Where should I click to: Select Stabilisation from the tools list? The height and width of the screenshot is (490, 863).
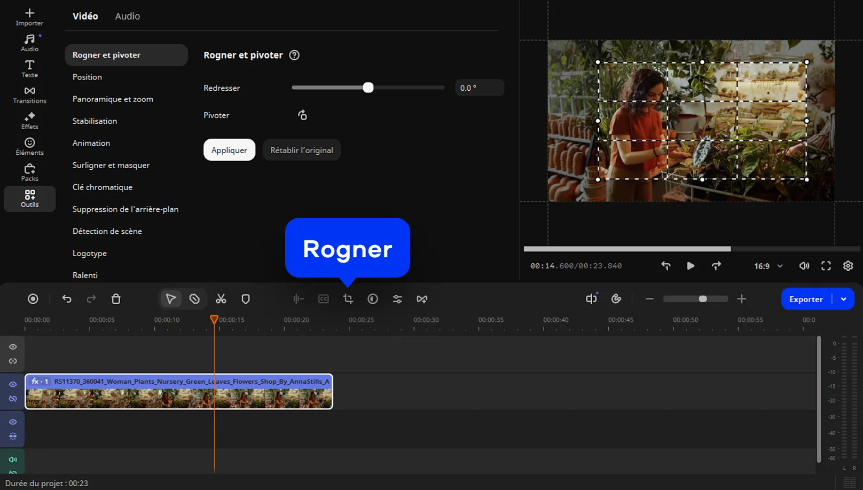click(95, 121)
